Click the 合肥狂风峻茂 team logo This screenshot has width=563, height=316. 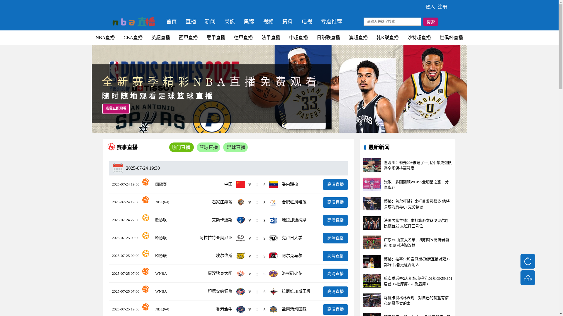click(x=273, y=202)
